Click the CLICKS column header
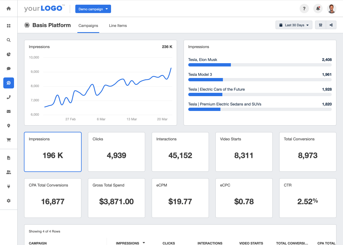The image size is (343, 245). coord(169,243)
